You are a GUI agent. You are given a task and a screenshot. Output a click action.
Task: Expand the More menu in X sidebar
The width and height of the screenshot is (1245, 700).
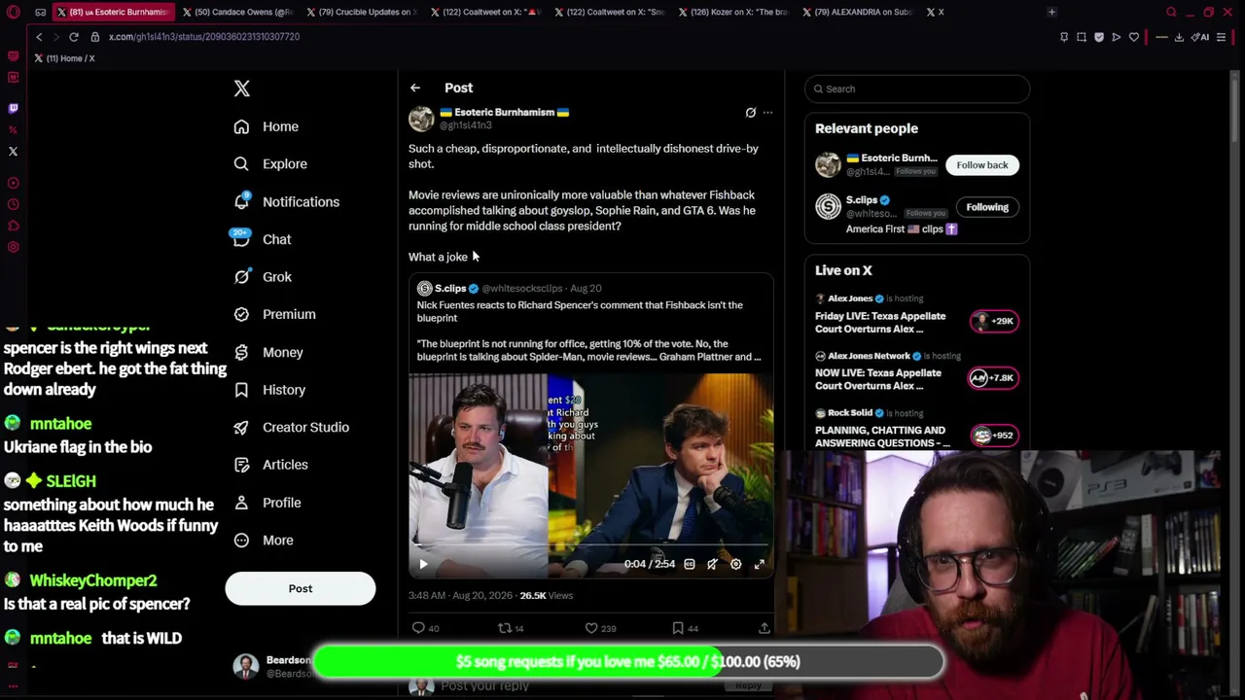[x=264, y=541]
